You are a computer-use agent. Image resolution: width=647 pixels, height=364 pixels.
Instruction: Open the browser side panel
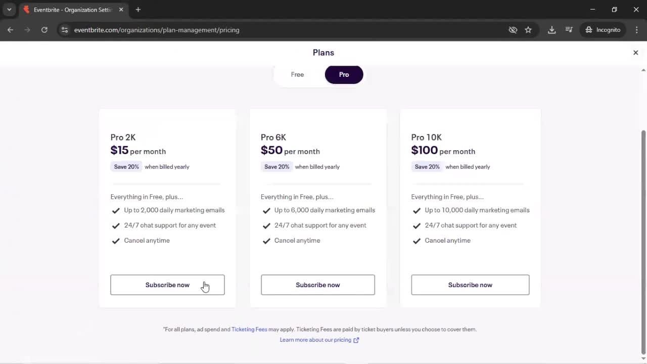(x=569, y=30)
